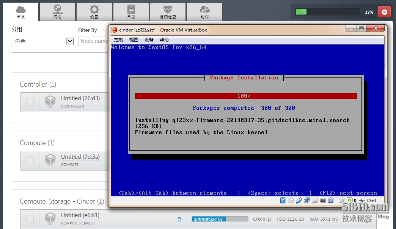Click the VirtualBox mouse integration icon
This screenshot has width=396, height=229.
pyautogui.click(x=342, y=201)
